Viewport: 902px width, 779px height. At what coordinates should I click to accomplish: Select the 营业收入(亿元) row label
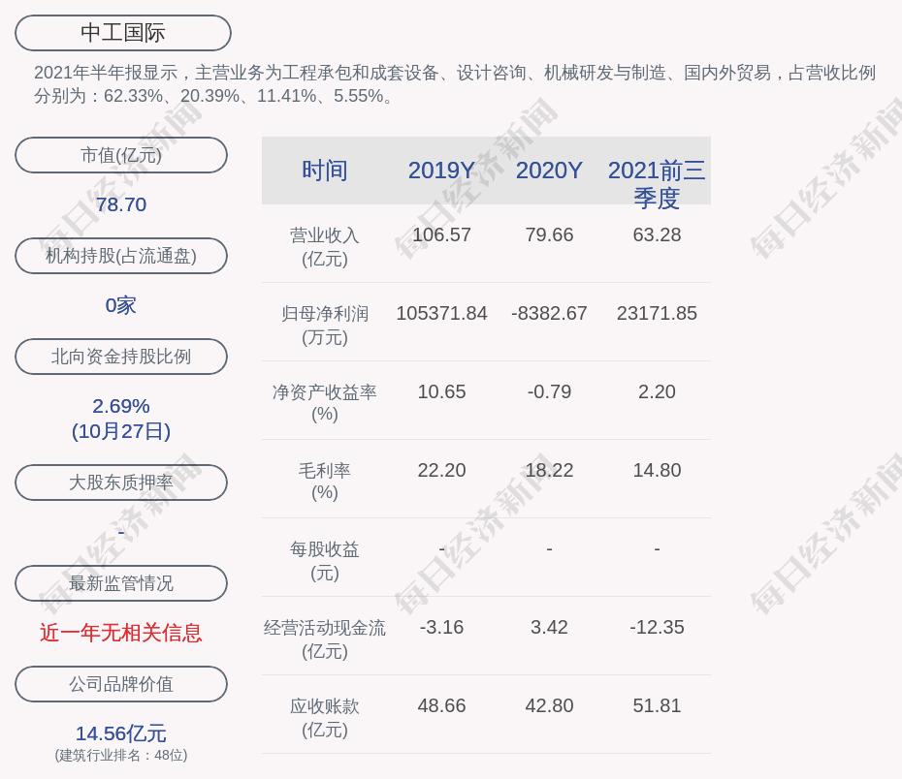[x=325, y=247]
